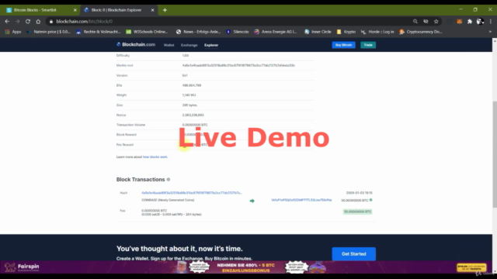The width and height of the screenshot is (497, 279).
Task: Open the News - Erfolgs-Anle bookmark
Action: pos(199,32)
